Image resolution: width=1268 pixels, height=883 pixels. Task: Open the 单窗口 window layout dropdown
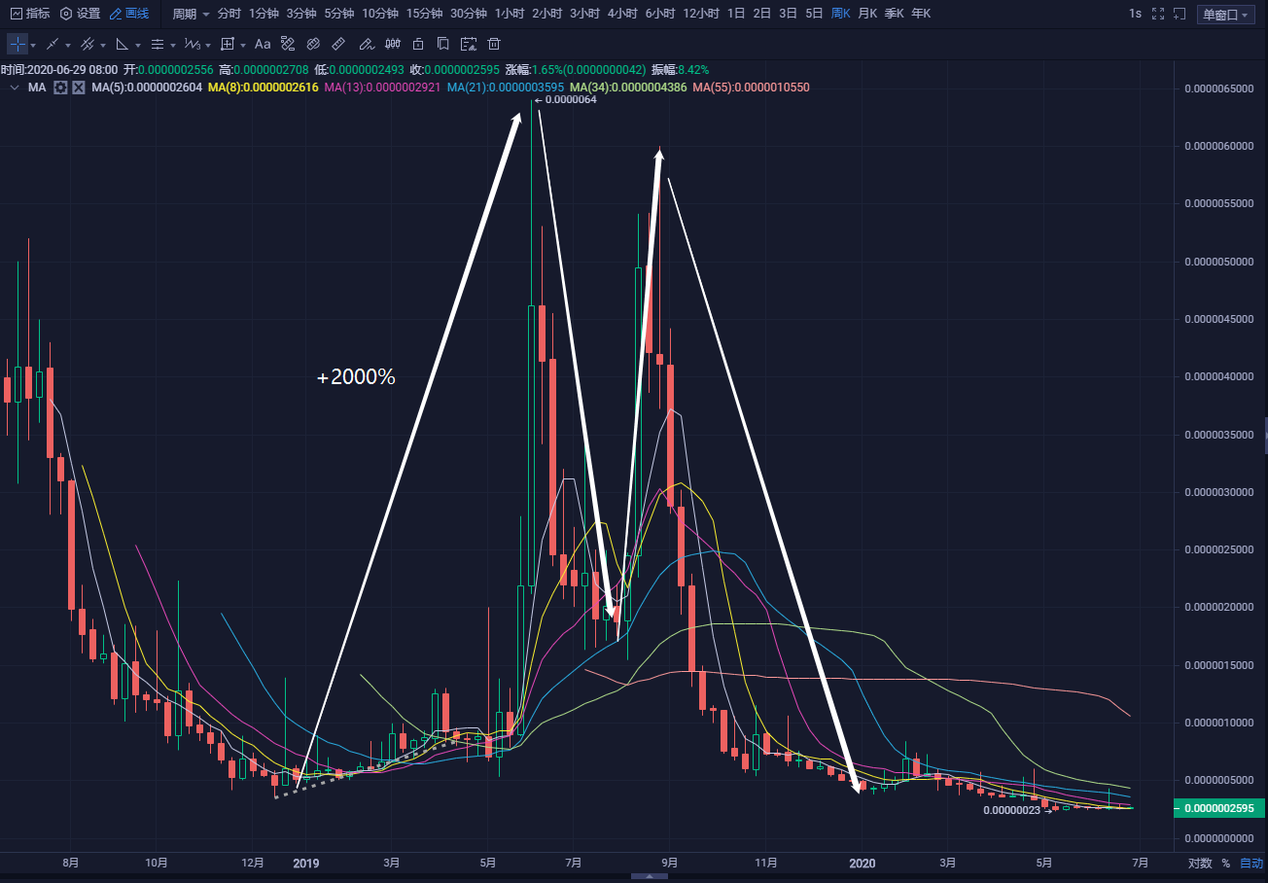pyautogui.click(x=1227, y=14)
